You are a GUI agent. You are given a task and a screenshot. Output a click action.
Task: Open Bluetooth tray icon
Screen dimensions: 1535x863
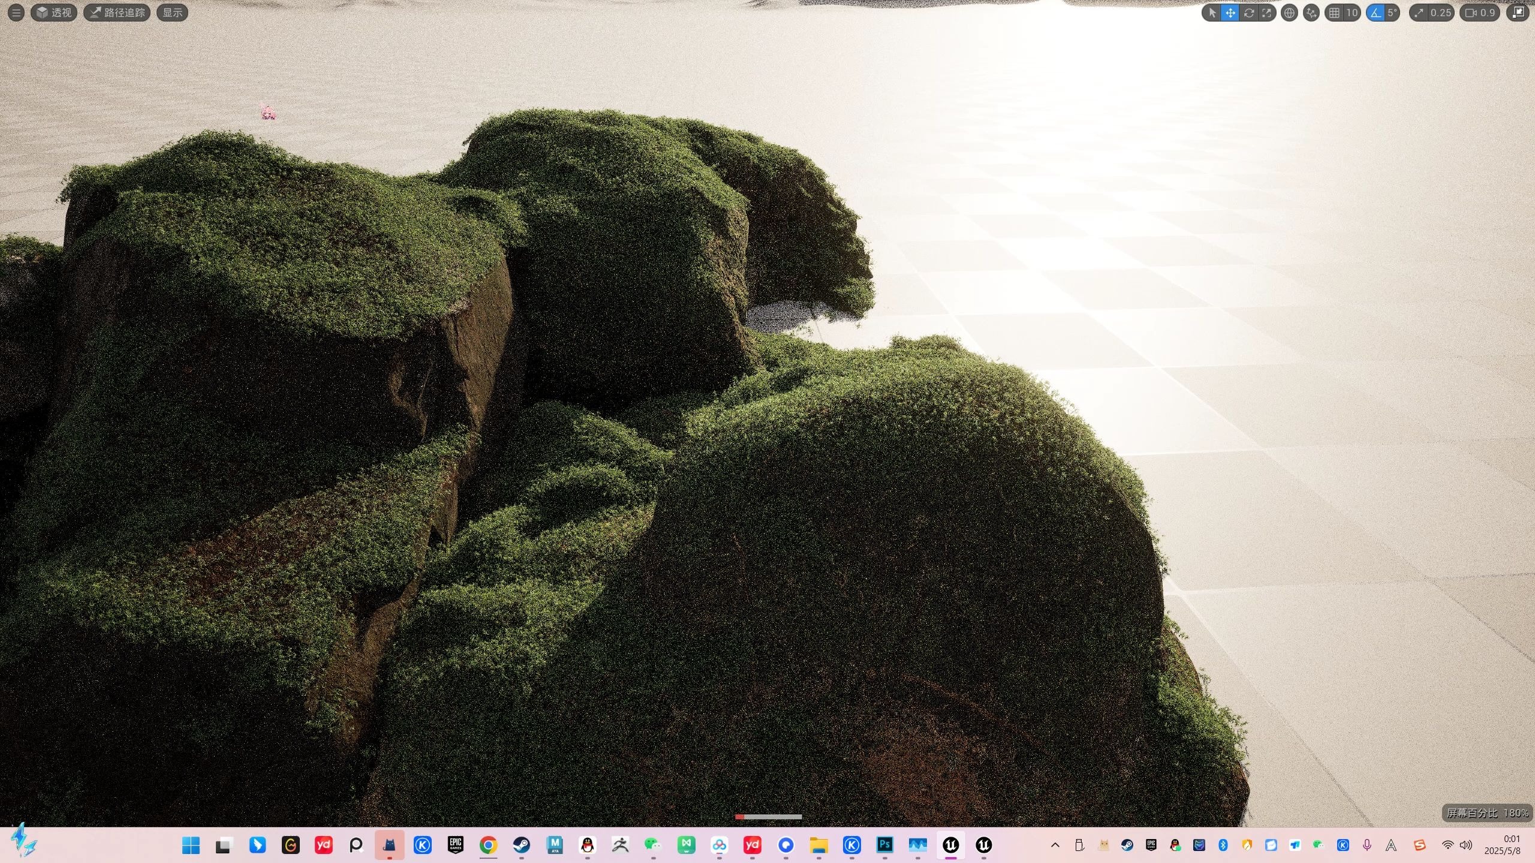pos(1223,845)
